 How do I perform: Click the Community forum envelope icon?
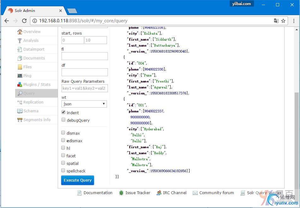coord(195,193)
